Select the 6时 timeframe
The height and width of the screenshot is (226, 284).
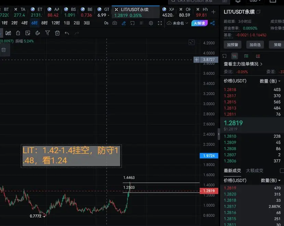coord(34,23)
